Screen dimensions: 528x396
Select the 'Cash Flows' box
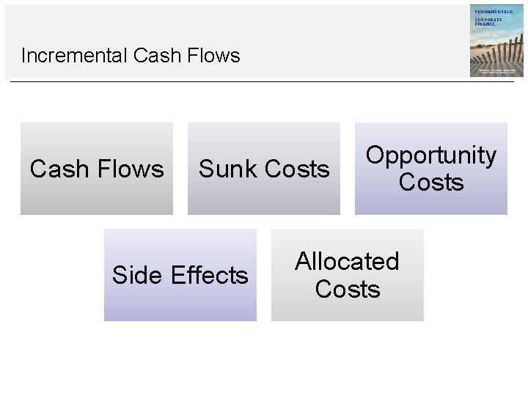(x=97, y=169)
